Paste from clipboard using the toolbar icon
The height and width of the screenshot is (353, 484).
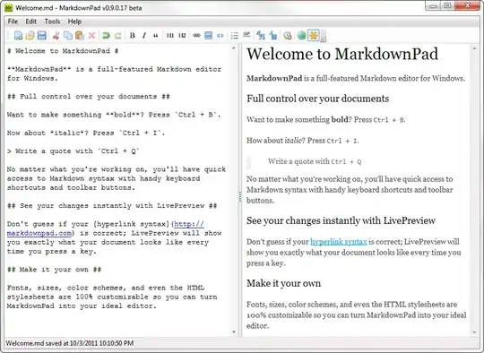tap(80, 36)
